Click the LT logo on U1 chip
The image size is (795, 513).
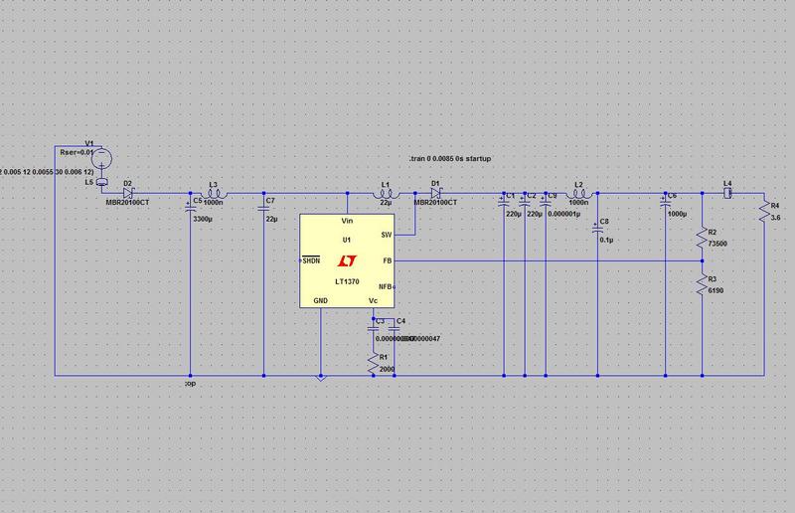[346, 261]
